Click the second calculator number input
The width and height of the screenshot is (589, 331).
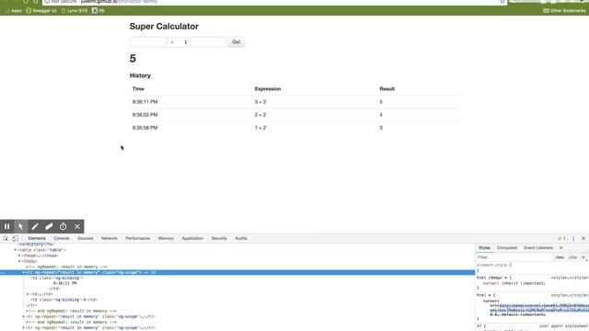[208, 41]
